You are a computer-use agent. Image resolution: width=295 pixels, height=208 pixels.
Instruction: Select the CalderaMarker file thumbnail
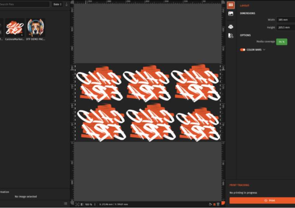pos(15,28)
